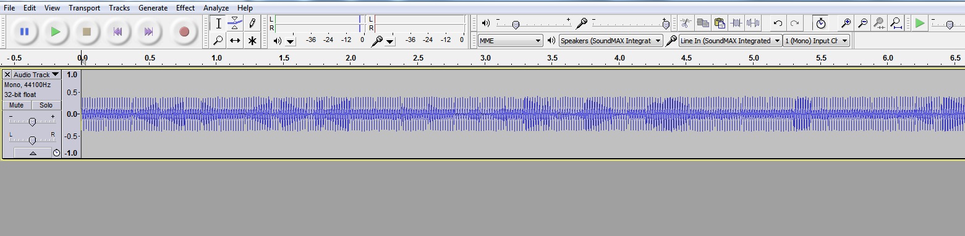
Task: Close the Audio Track with X
Action: pyautogui.click(x=7, y=75)
